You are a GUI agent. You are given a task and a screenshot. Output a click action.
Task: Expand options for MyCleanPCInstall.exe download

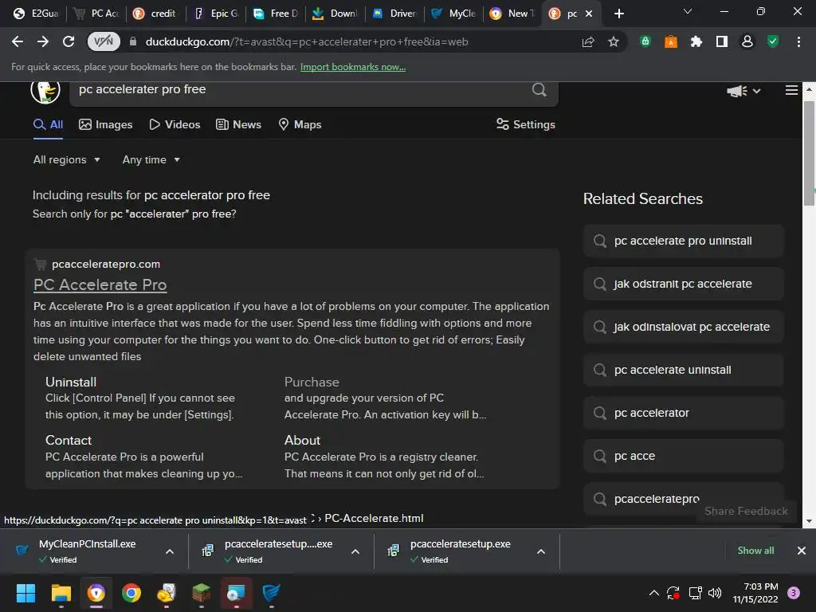click(x=170, y=551)
